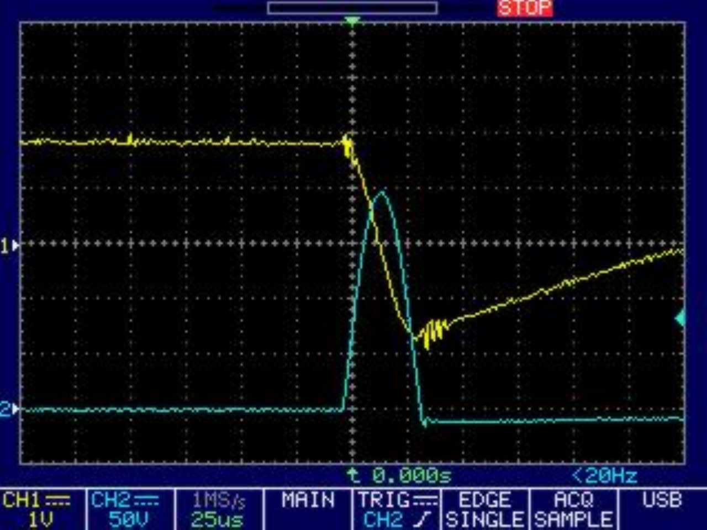
Task: Open the 25us timebase setting
Action: click(217, 520)
